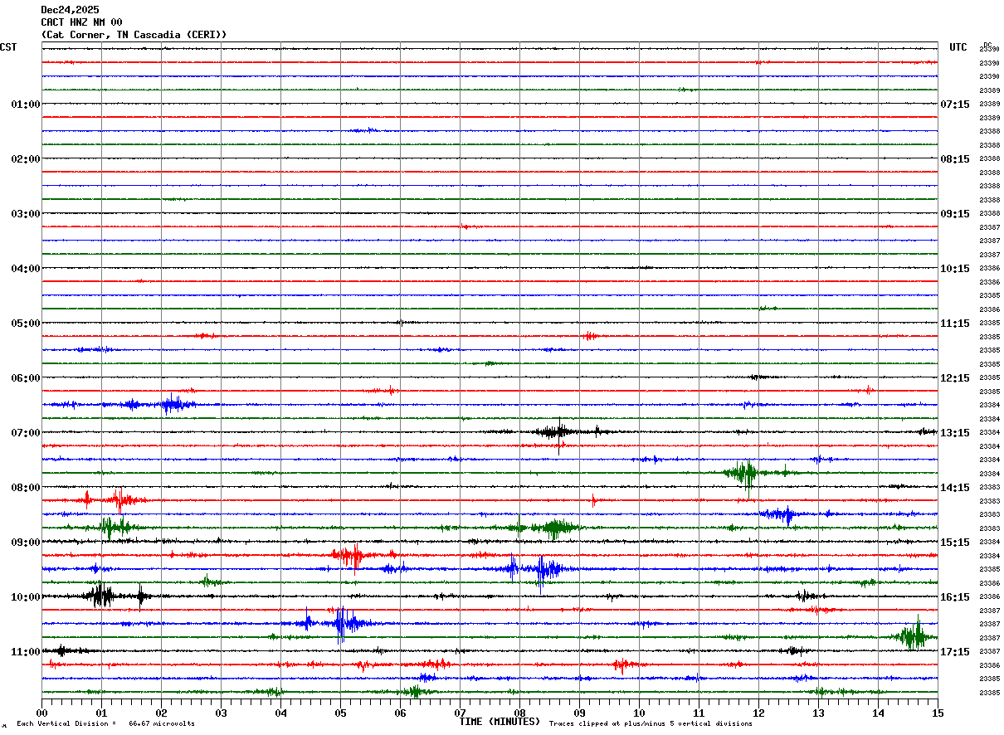Click the CST timezone label

pyautogui.click(x=8, y=47)
